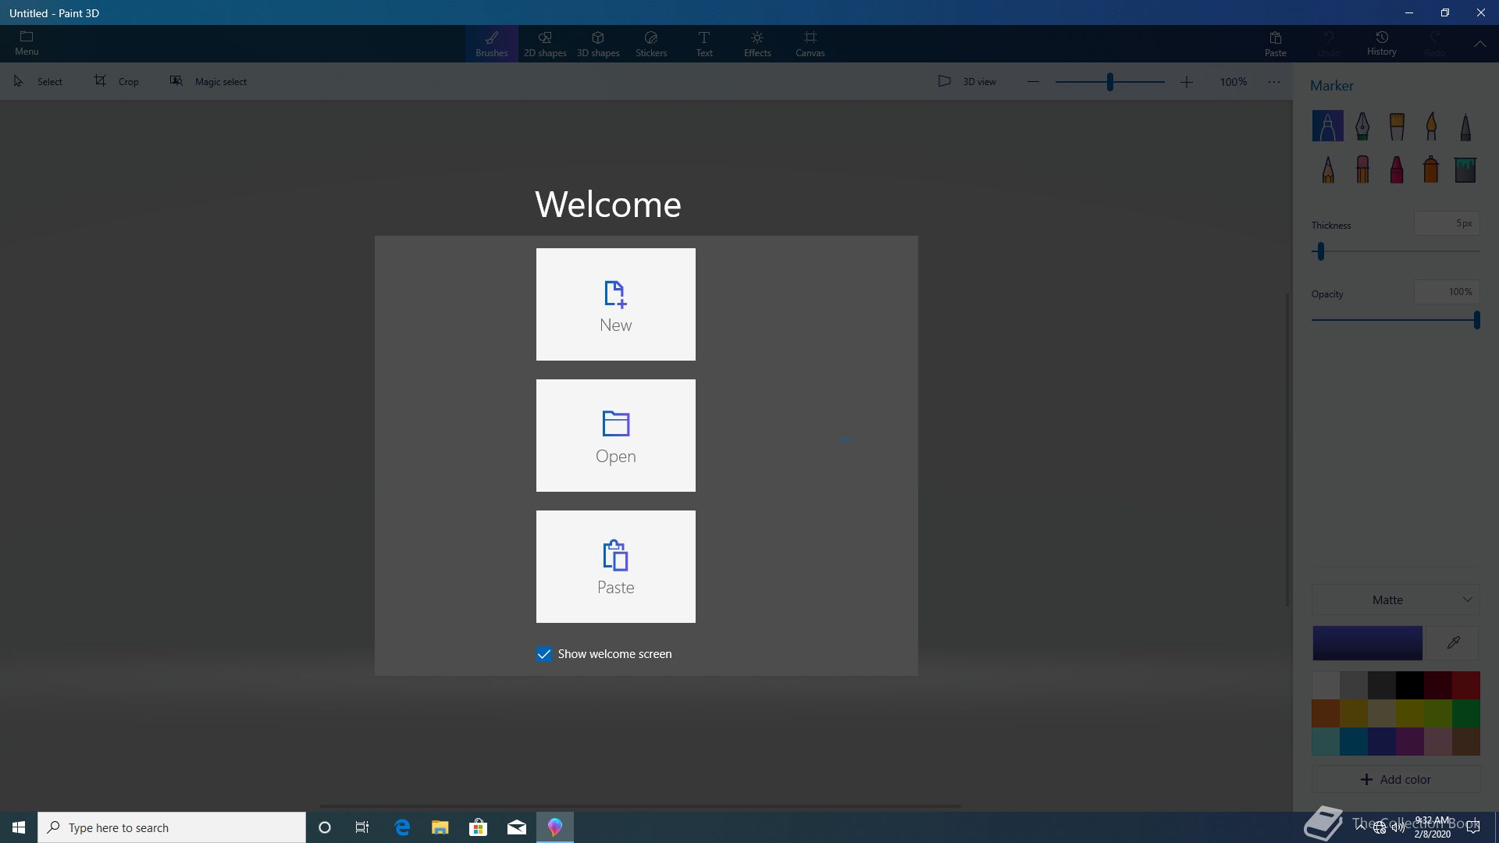This screenshot has height=843, width=1499.
Task: Click the Opacity slider handle
Action: (x=1476, y=320)
